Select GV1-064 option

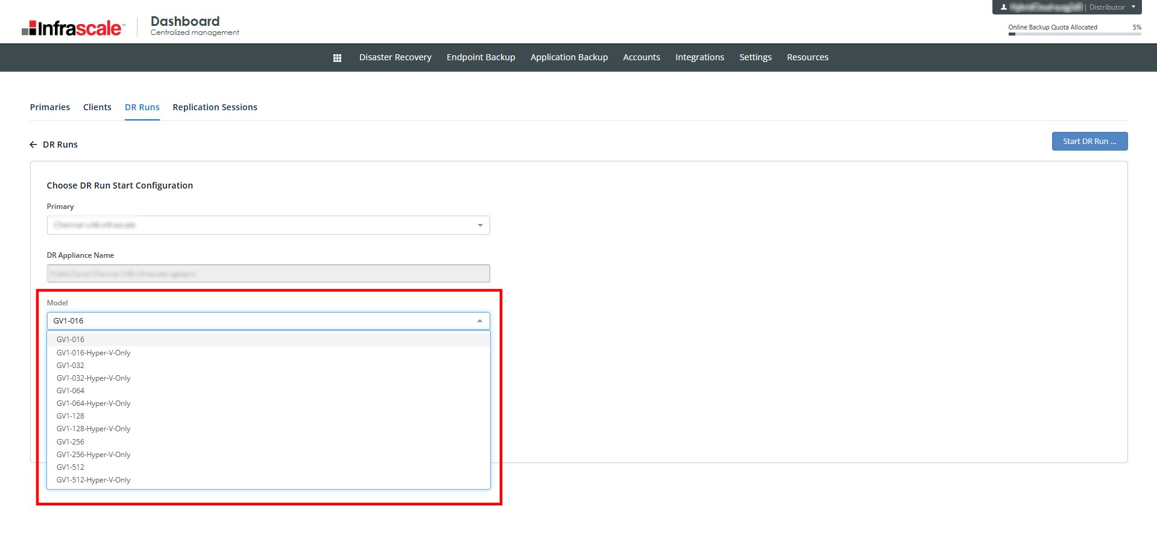pyautogui.click(x=268, y=391)
